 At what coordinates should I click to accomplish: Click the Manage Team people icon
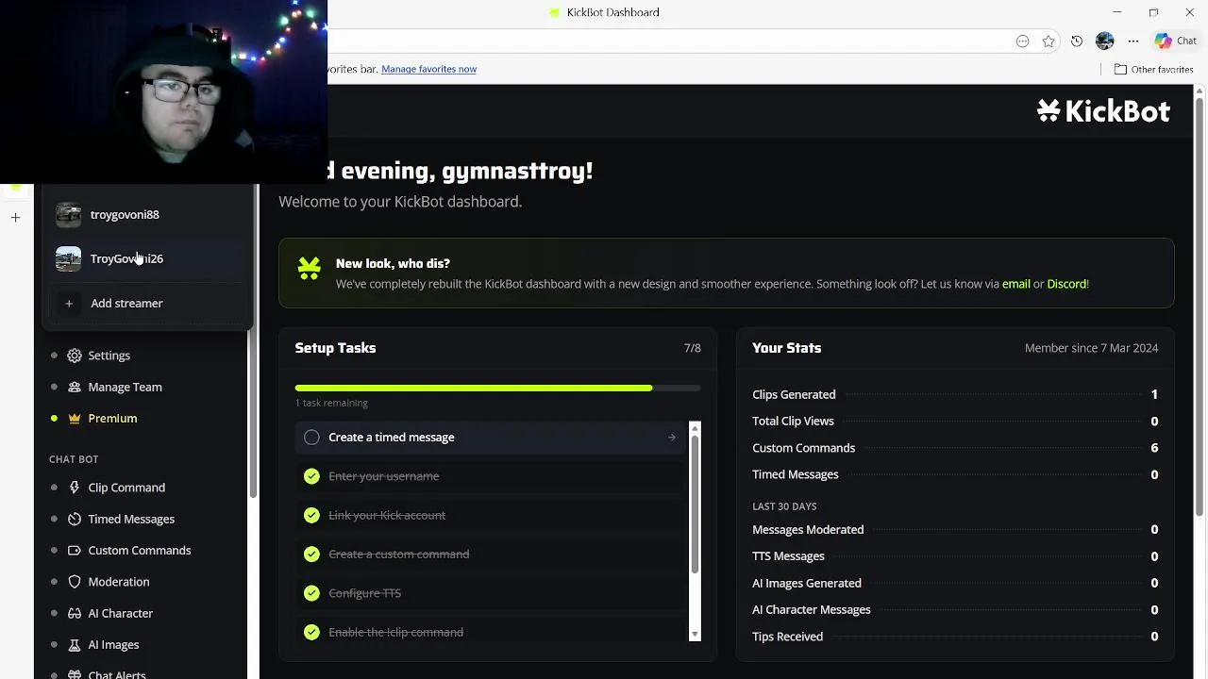(x=75, y=387)
